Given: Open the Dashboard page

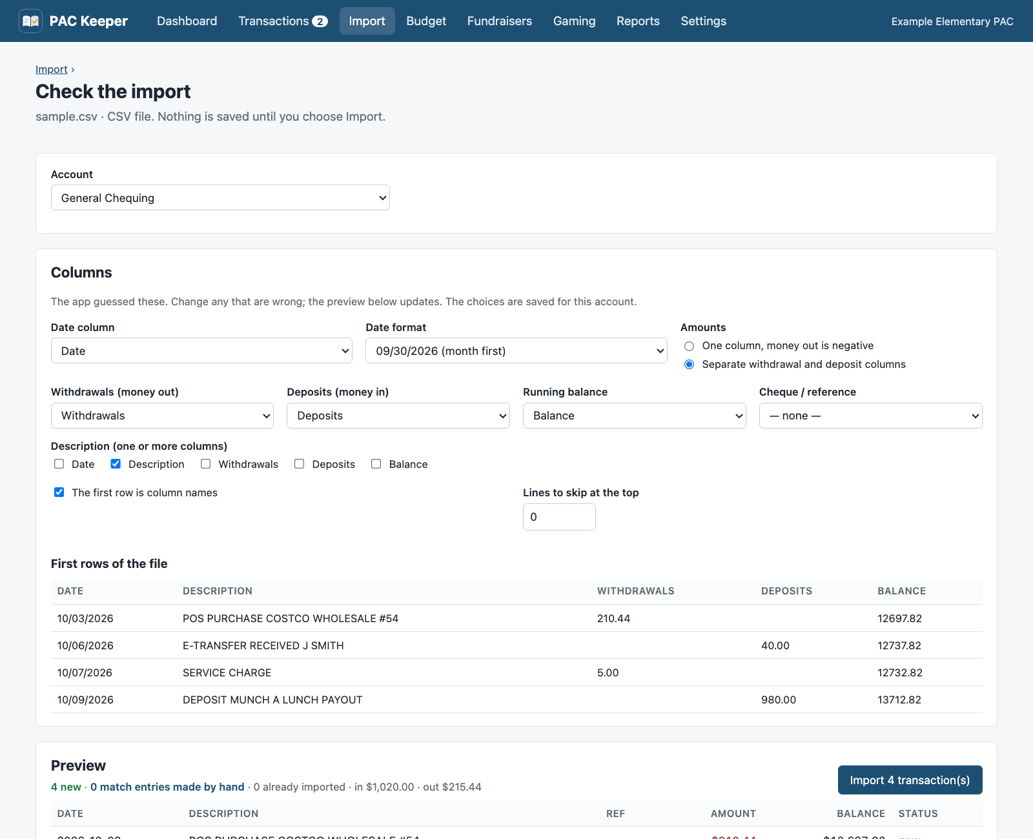Looking at the screenshot, I should pyautogui.click(x=187, y=21).
